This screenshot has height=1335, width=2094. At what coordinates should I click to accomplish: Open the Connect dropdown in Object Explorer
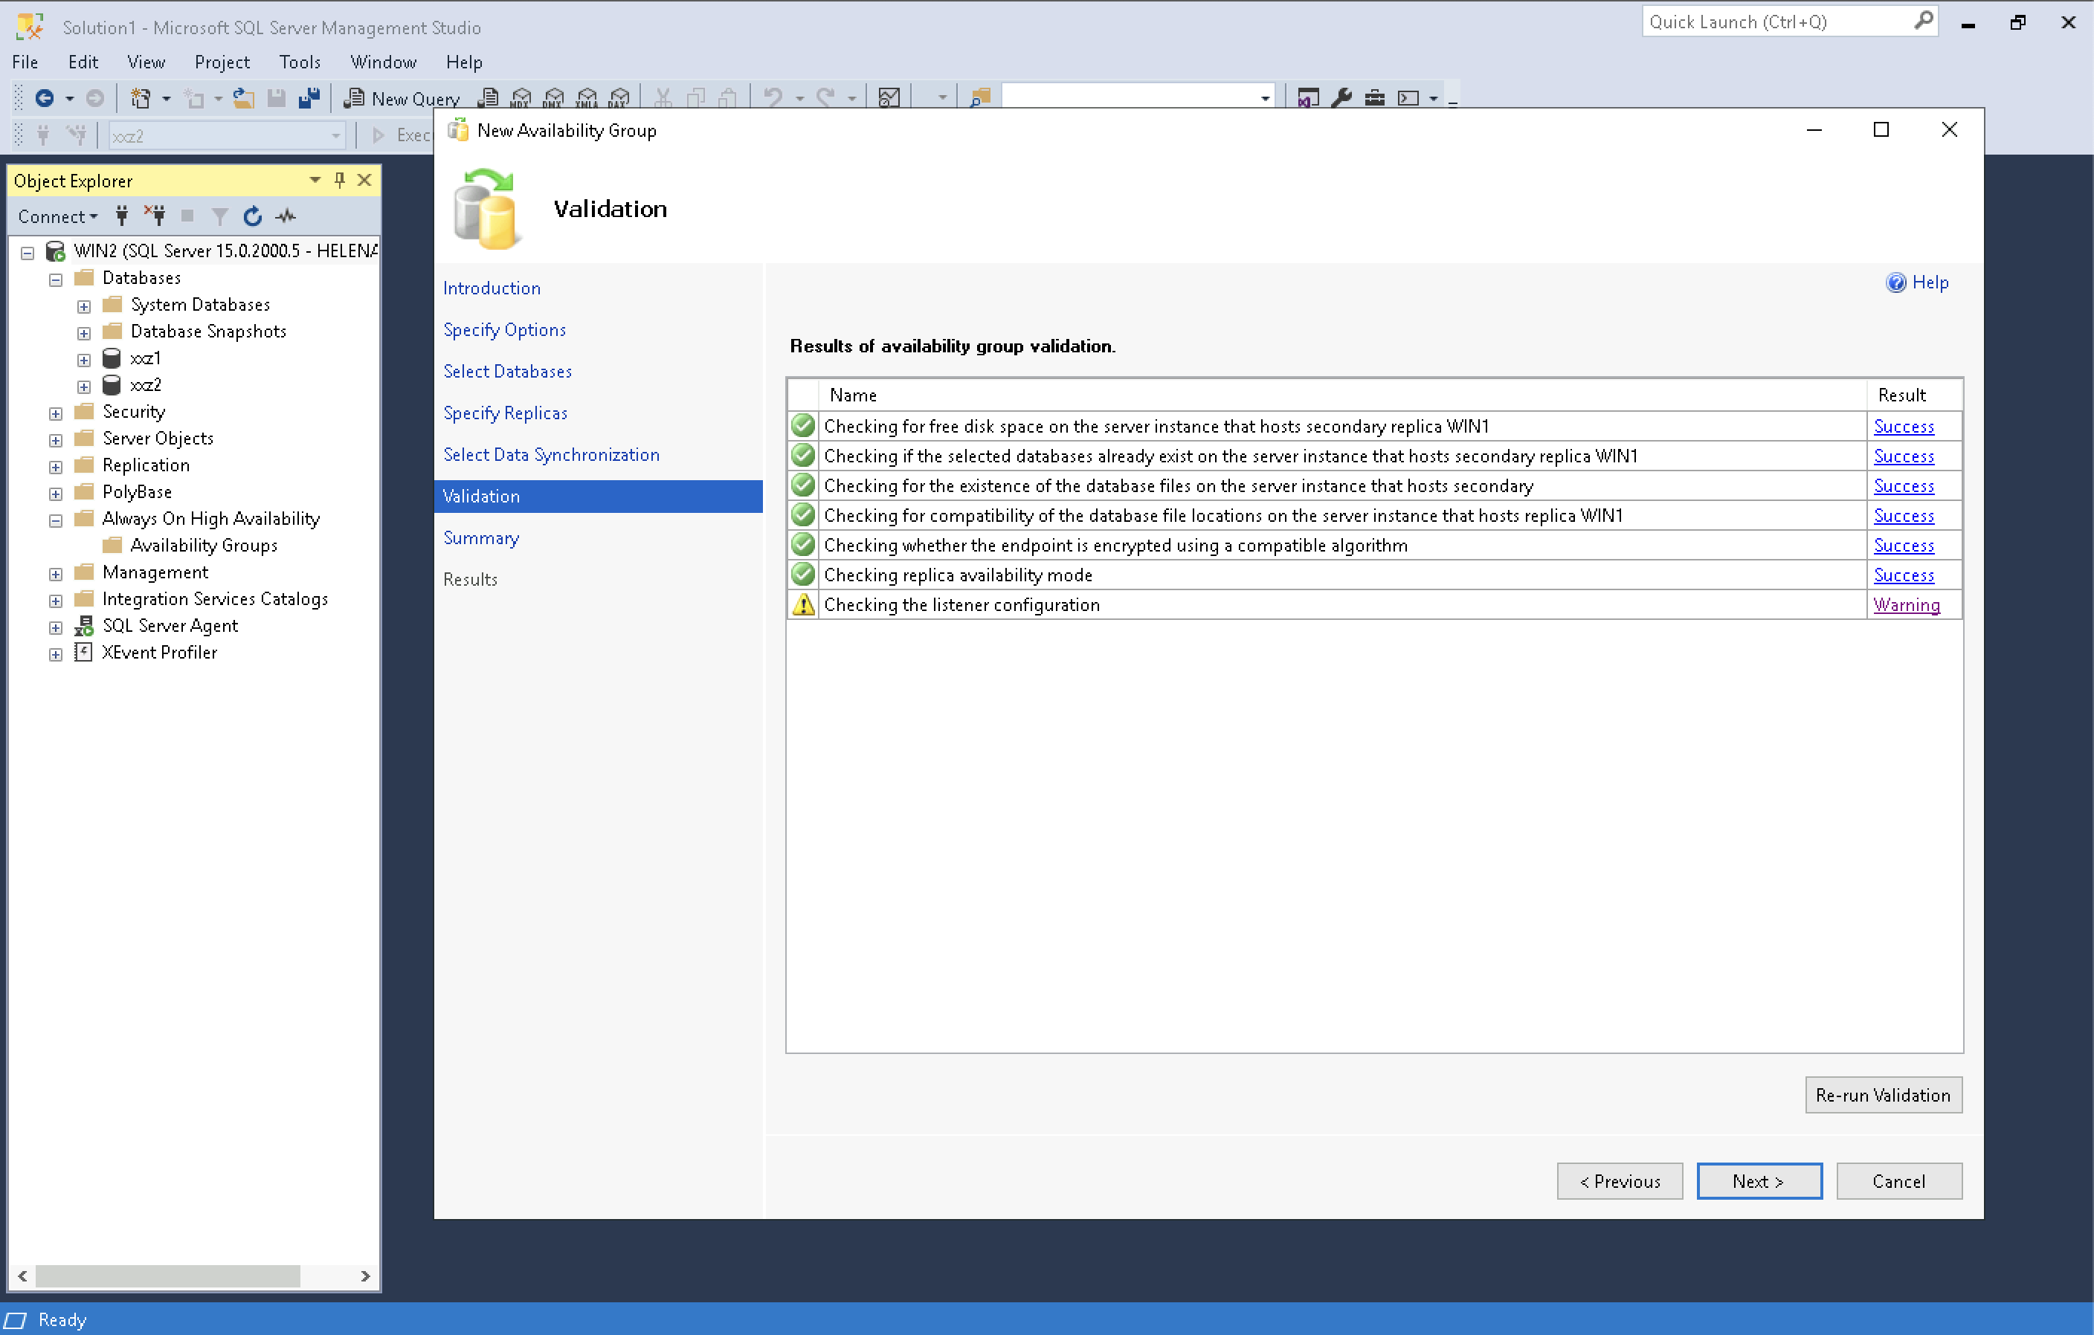tap(57, 216)
